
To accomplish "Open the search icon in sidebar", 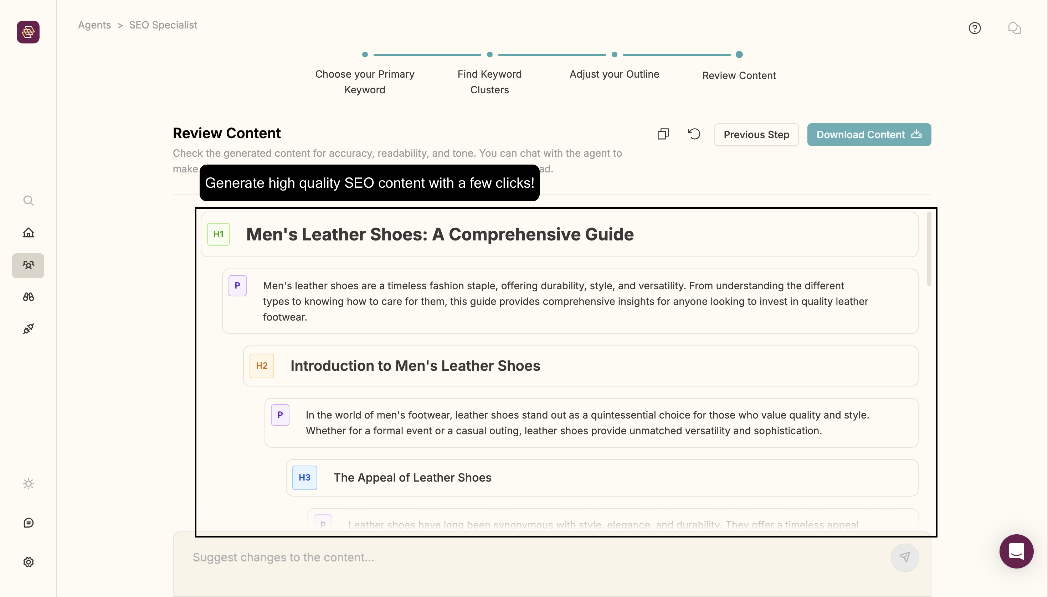I will point(28,201).
